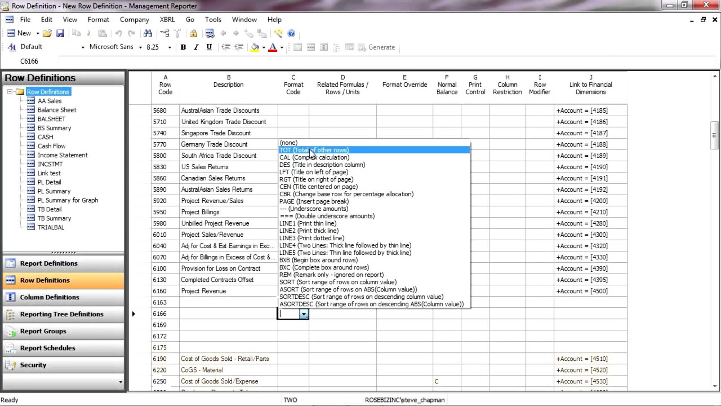The width and height of the screenshot is (721, 406).
Task: Select AA Sales in the tree
Action: click(50, 101)
